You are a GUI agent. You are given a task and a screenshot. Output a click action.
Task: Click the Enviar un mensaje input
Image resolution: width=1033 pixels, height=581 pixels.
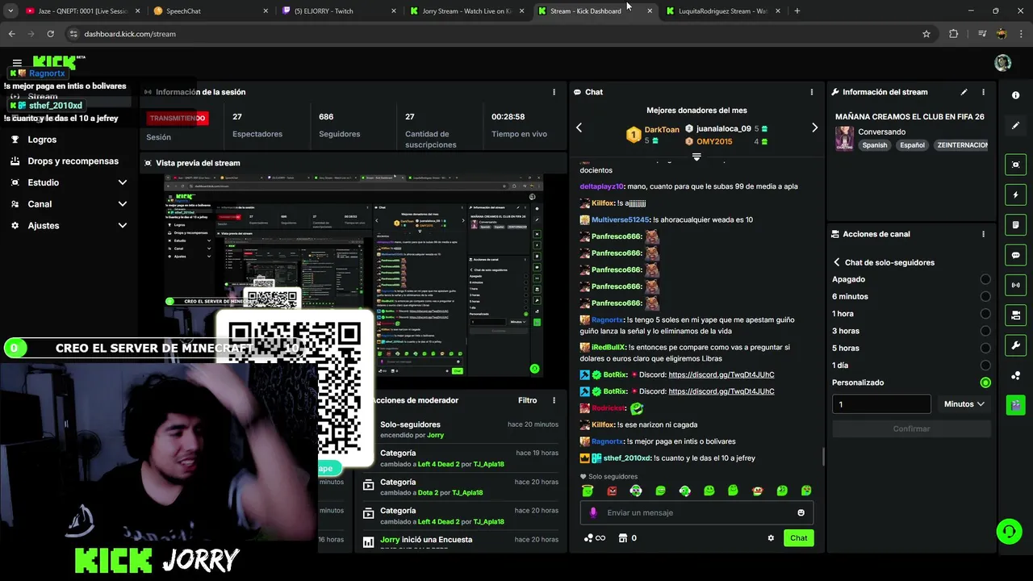[696, 512]
